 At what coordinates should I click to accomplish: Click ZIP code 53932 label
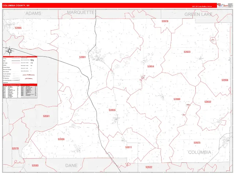pos(208,102)
